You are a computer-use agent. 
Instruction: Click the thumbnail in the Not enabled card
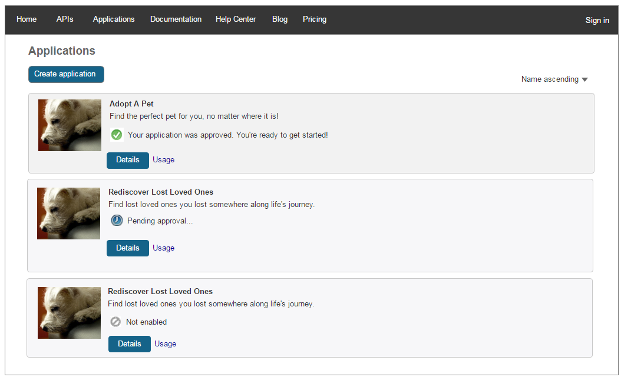tap(69, 313)
